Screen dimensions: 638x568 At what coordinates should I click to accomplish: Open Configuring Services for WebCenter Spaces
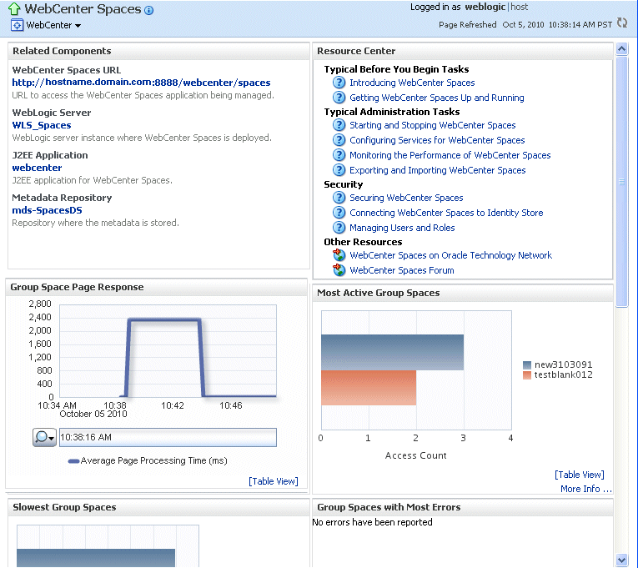437,140
